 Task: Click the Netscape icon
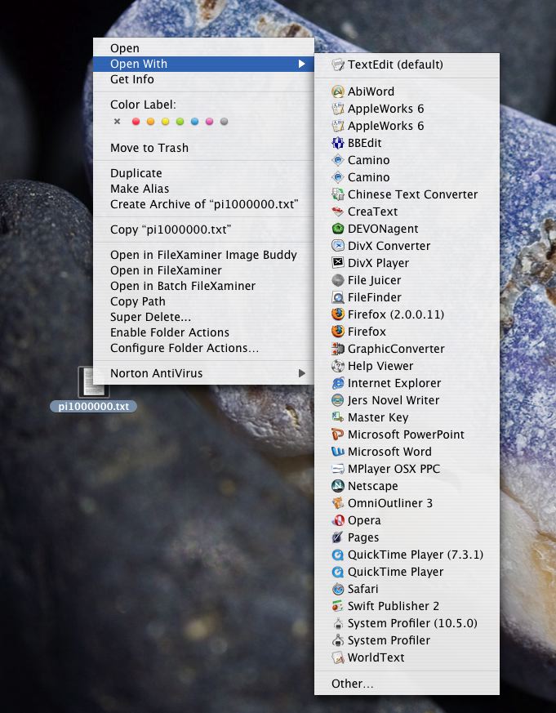click(x=338, y=486)
